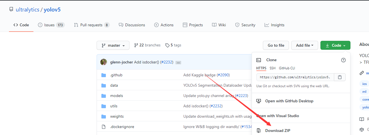This screenshot has width=369, height=135.
Task: Click the branches fork icon
Action: click(x=136, y=45)
